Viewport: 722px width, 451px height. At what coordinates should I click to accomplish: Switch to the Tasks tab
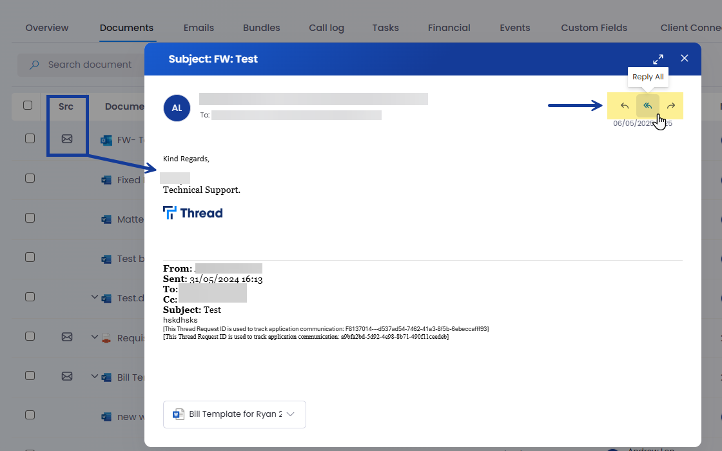click(x=385, y=28)
